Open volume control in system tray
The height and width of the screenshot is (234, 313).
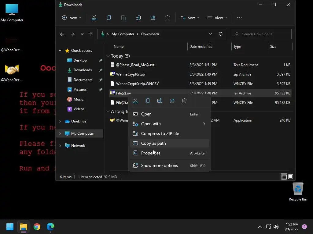(x=276, y=227)
